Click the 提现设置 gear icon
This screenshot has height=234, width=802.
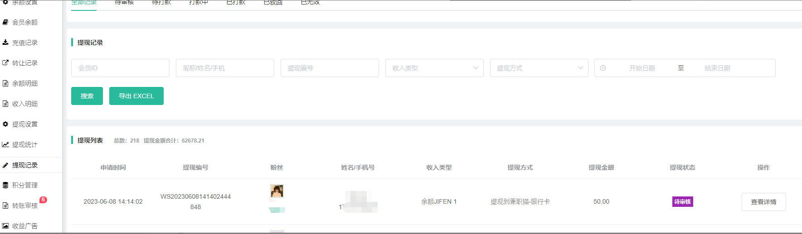click(x=5, y=124)
